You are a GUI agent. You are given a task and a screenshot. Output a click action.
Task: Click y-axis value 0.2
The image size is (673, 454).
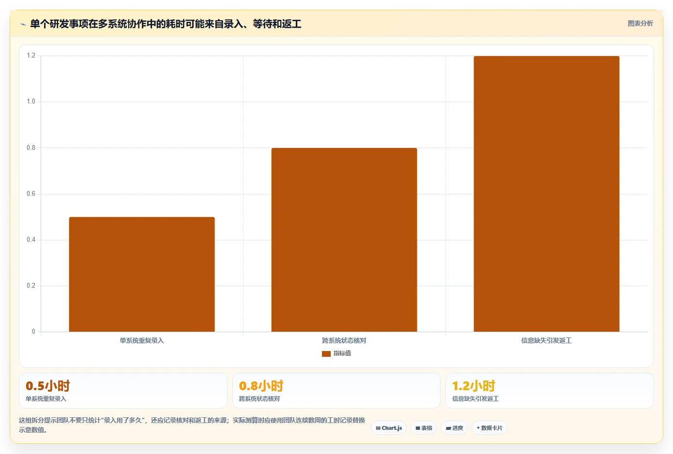[31, 286]
